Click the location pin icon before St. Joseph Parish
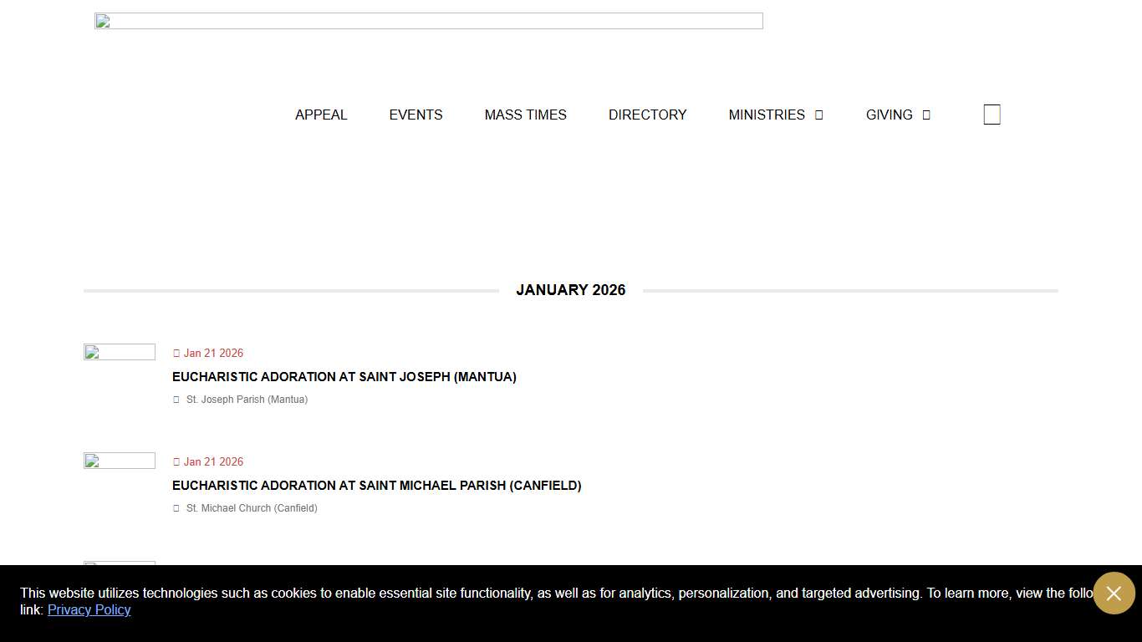 point(176,400)
